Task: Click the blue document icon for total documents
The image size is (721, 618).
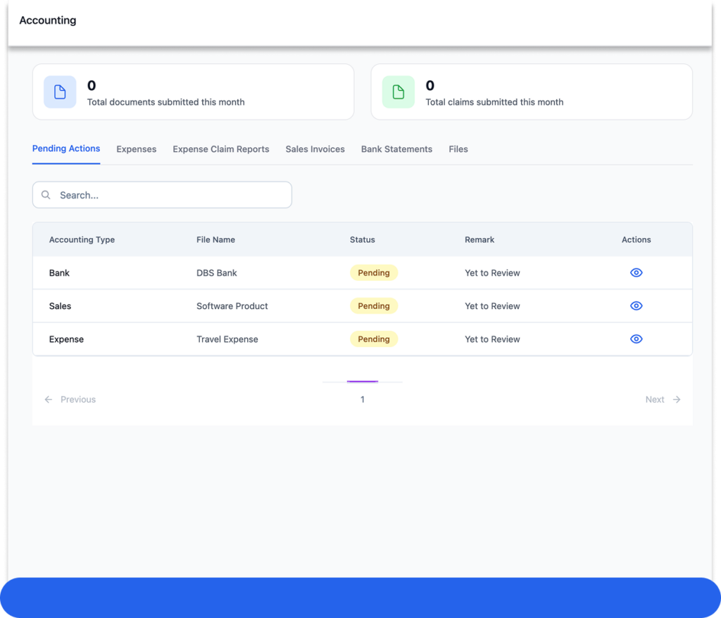Action: pos(60,92)
